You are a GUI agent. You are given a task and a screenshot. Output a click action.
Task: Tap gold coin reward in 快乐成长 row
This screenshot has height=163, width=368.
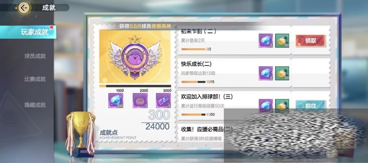(x=282, y=73)
